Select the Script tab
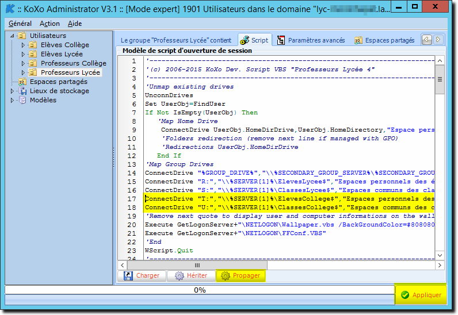458x315 pixels. pos(254,40)
